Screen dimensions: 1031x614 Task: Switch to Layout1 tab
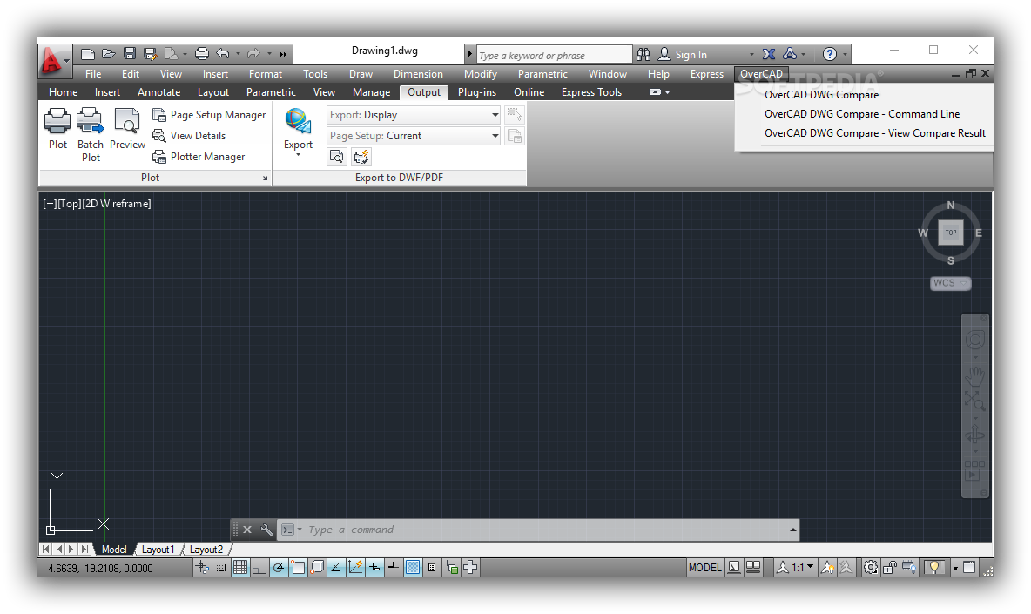pyautogui.click(x=158, y=549)
